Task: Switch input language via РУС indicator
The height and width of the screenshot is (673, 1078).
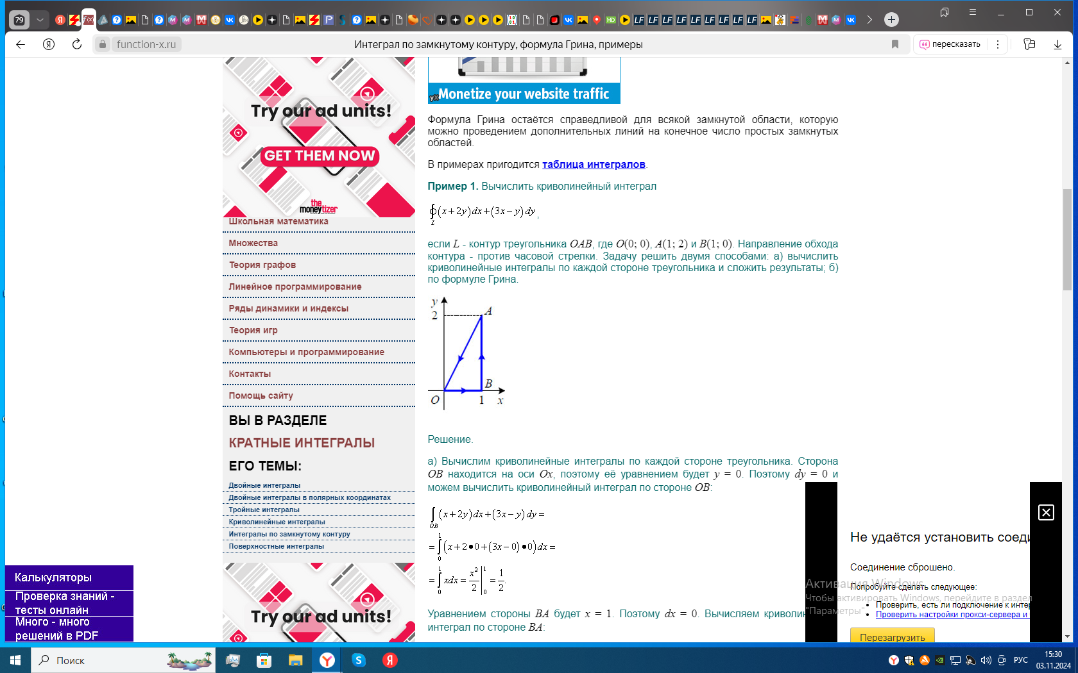Action: 1021,660
